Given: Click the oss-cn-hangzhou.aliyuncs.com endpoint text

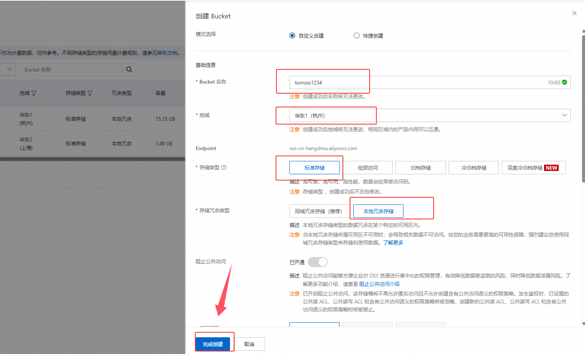Looking at the screenshot, I should pos(323,148).
